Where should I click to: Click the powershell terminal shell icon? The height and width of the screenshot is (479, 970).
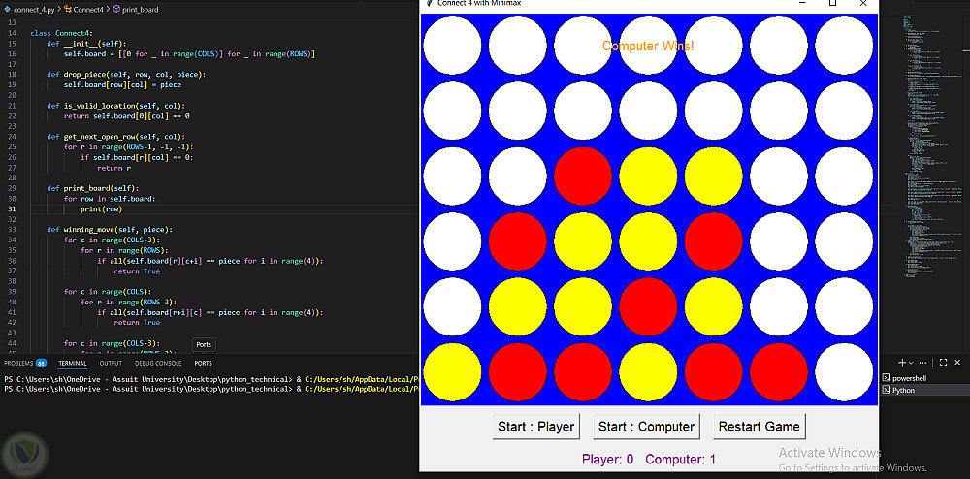click(887, 378)
